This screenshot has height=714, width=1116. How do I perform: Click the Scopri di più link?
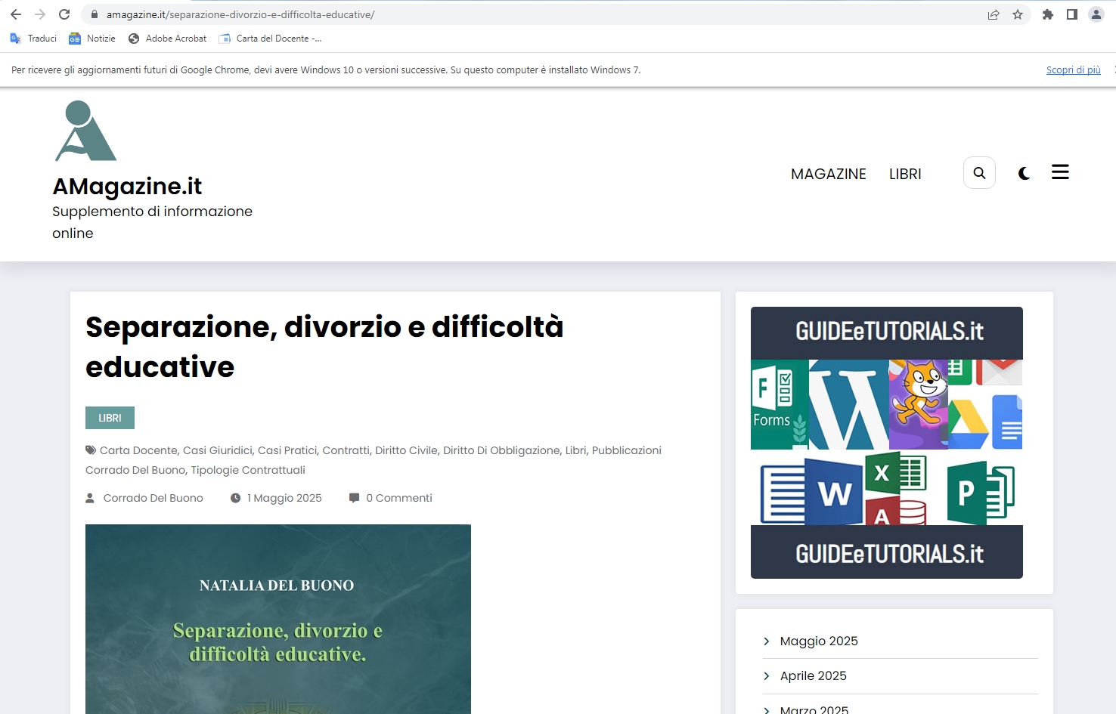(x=1073, y=70)
